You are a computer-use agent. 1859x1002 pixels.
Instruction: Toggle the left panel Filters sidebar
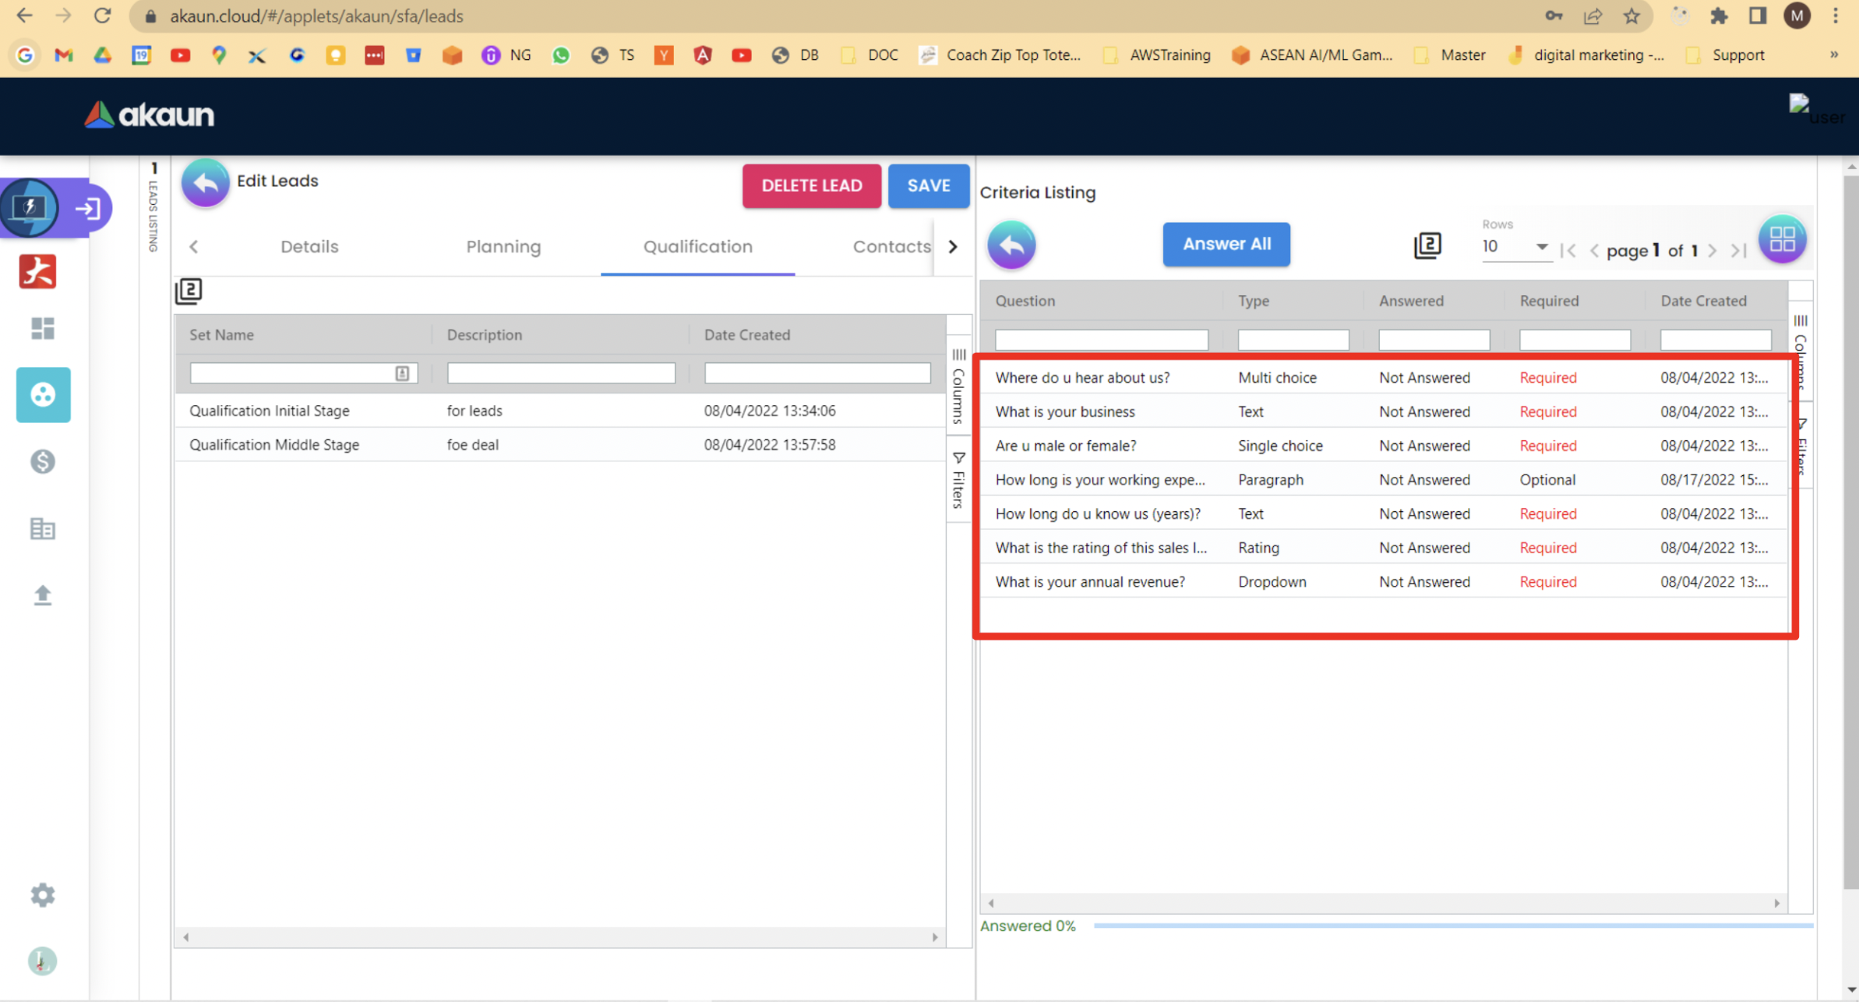[958, 480]
